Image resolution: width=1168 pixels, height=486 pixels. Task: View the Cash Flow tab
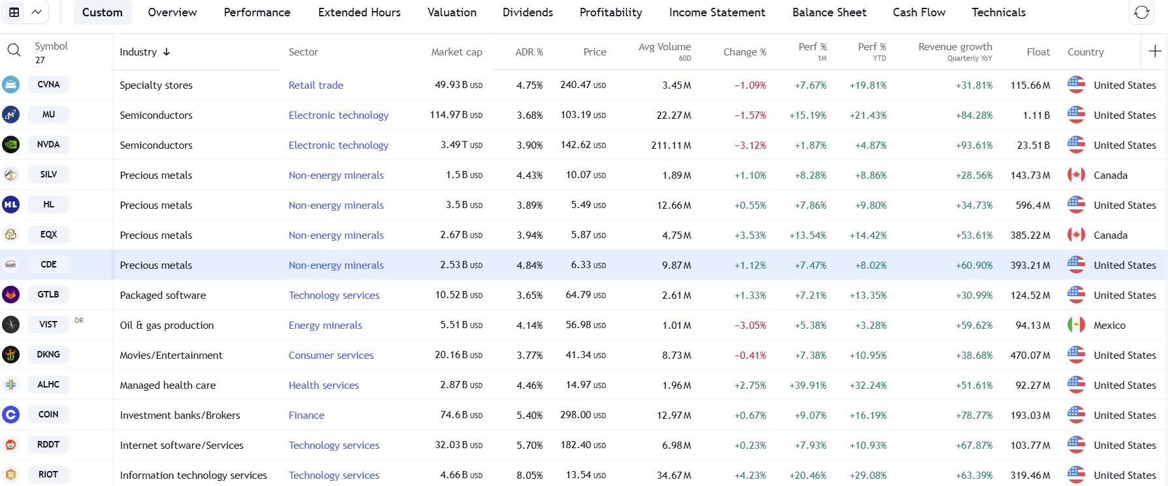919,12
